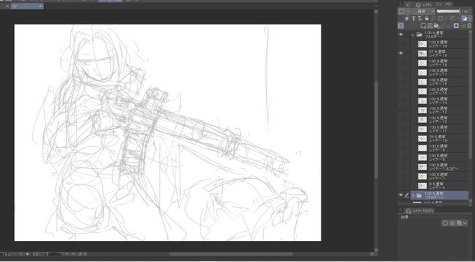Click the highlighted icon left of new-layer buttons
Screen dimensions: 475x262
[400, 26]
